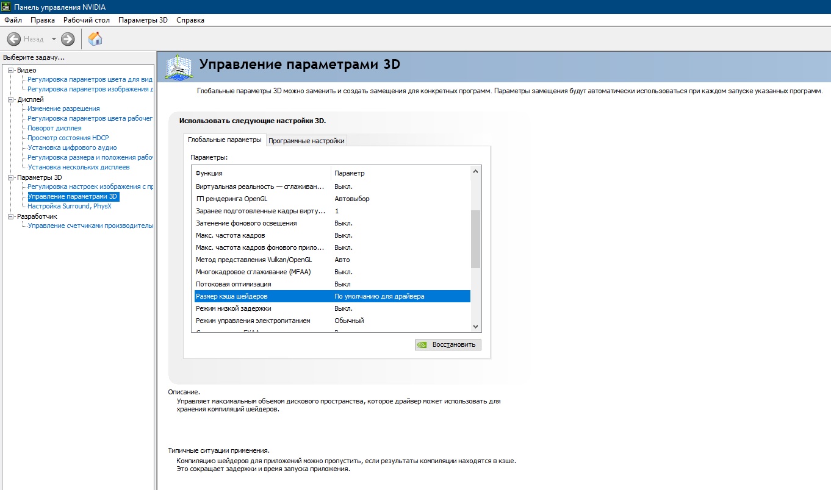The image size is (831, 490).
Task: Click the Back arrow icon
Action: pos(14,39)
